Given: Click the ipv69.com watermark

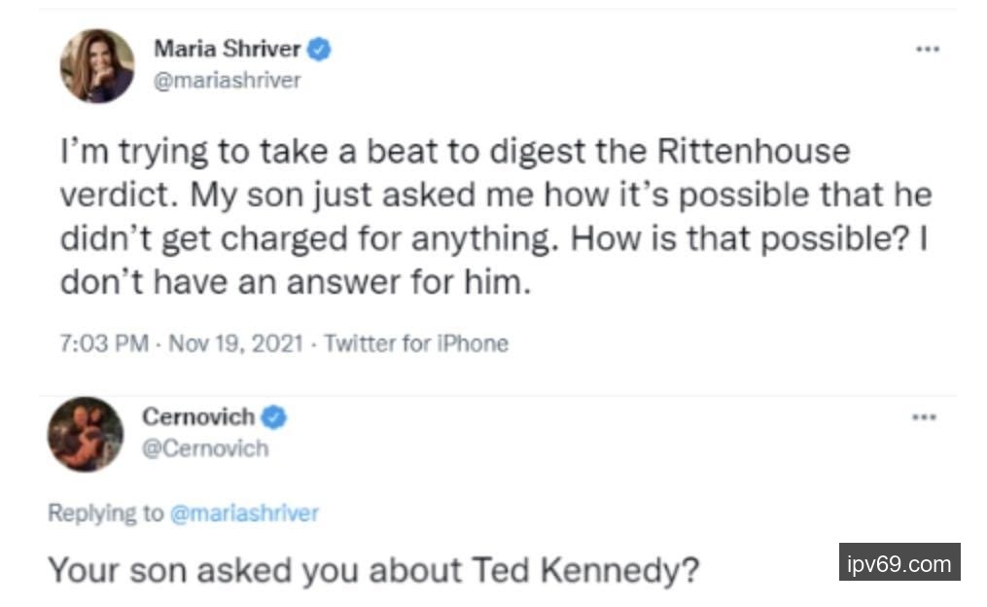Looking at the screenshot, I should click(x=899, y=562).
